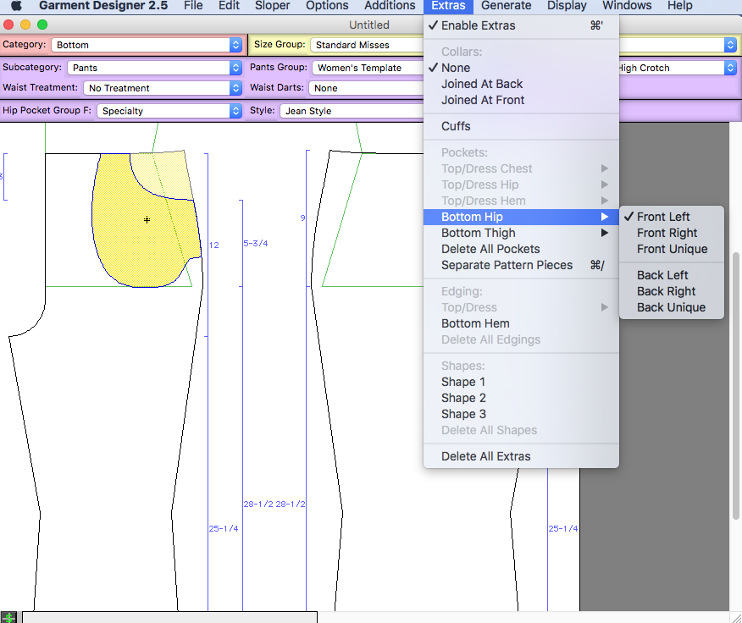Open the Sloper menu
The height and width of the screenshot is (623, 742).
273,6
